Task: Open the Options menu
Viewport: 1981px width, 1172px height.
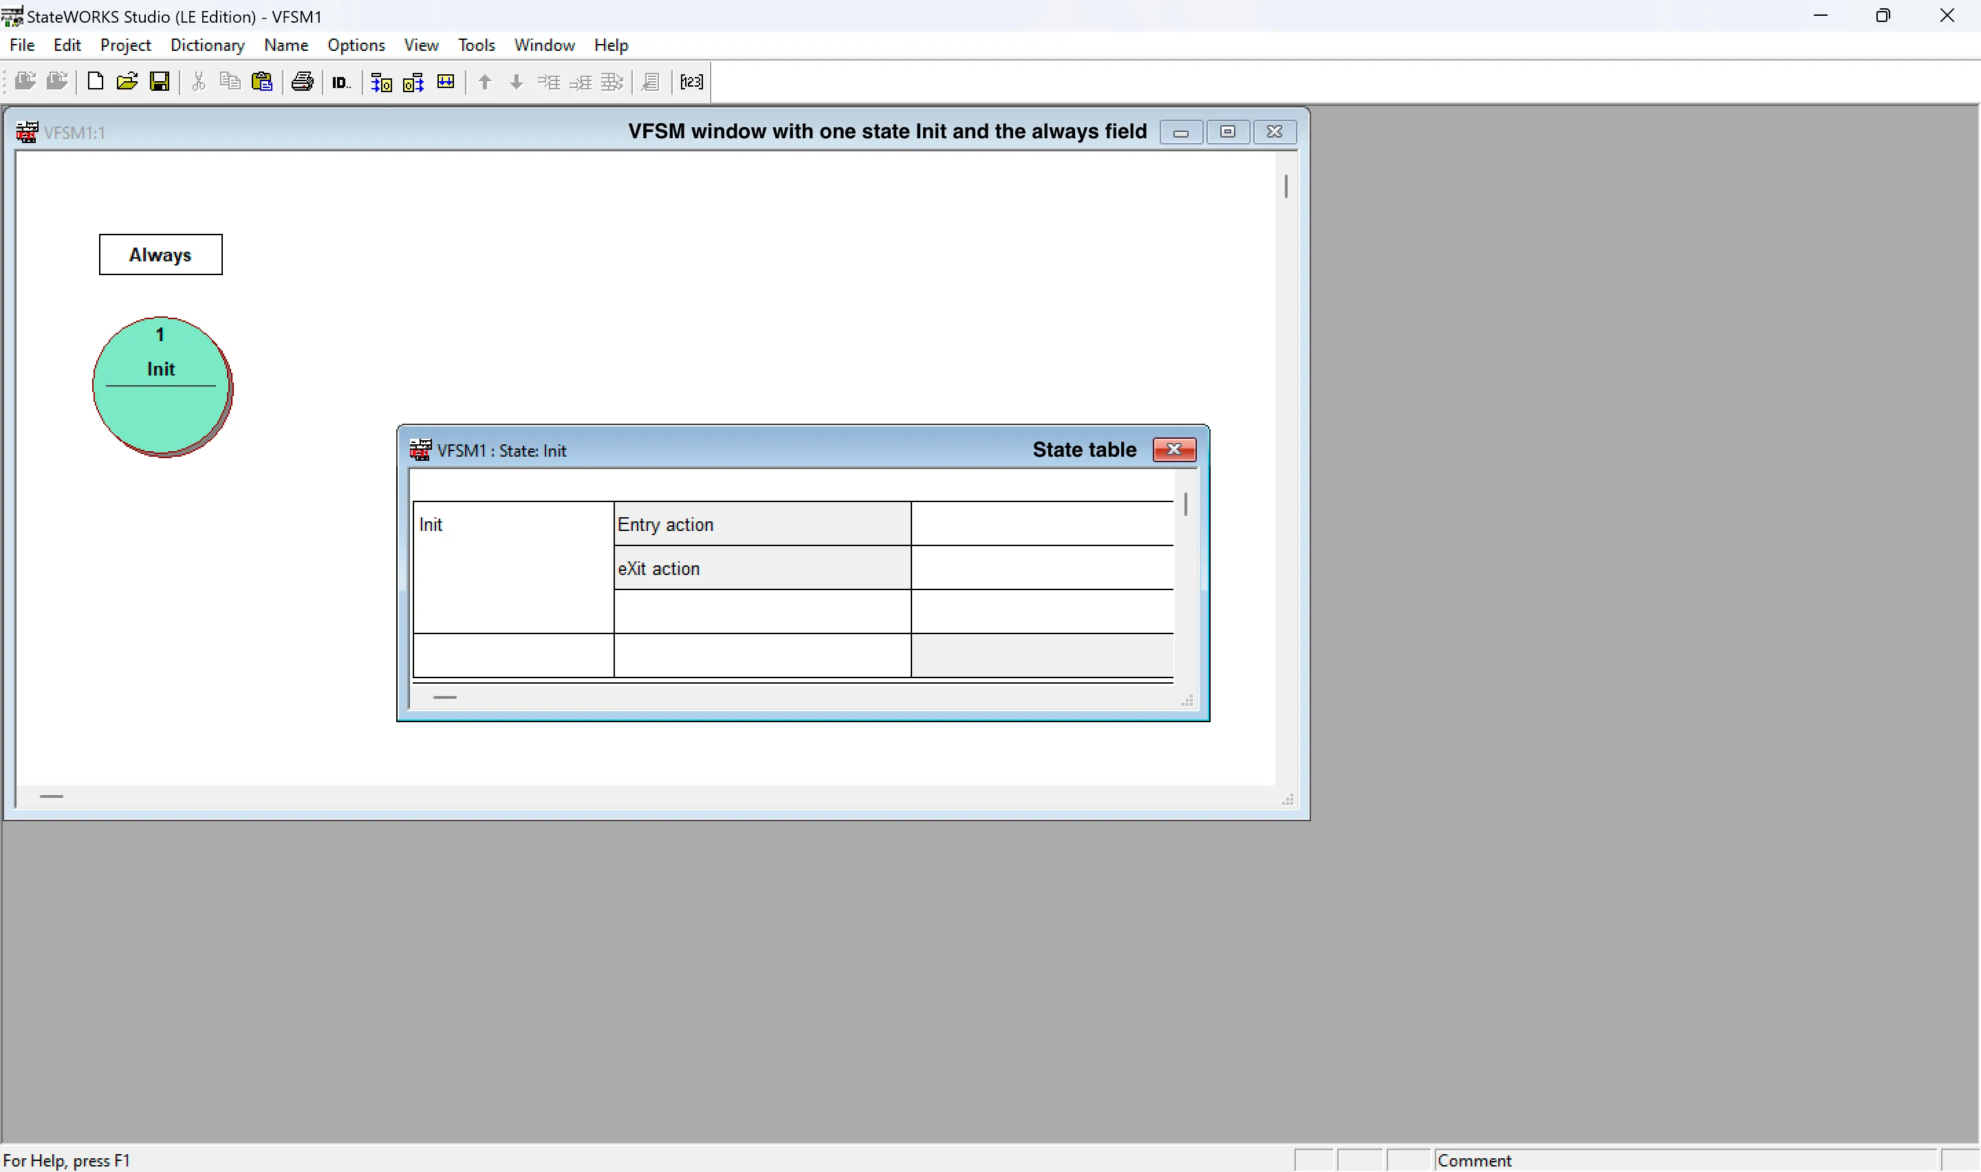Action: 356,45
